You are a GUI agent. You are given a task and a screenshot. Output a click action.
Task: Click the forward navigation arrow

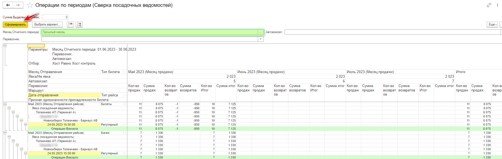18,5
